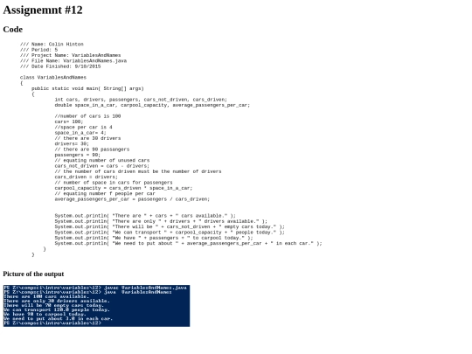
Task: Click the Date Finished comment line
Action: point(60,66)
